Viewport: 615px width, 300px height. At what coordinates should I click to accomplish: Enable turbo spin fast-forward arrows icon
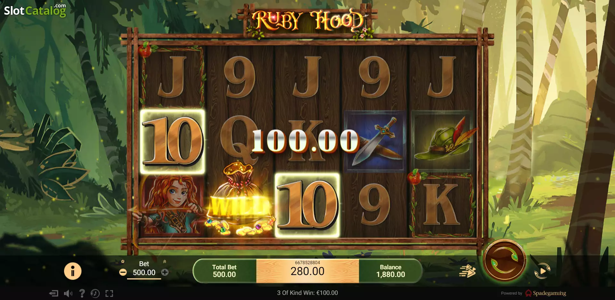(468, 271)
